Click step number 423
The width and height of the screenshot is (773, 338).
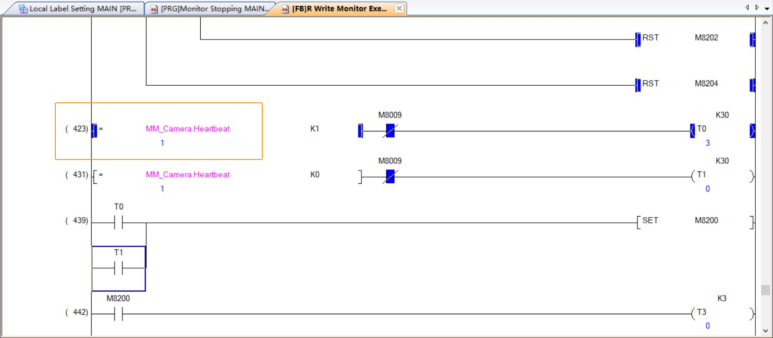[77, 129]
